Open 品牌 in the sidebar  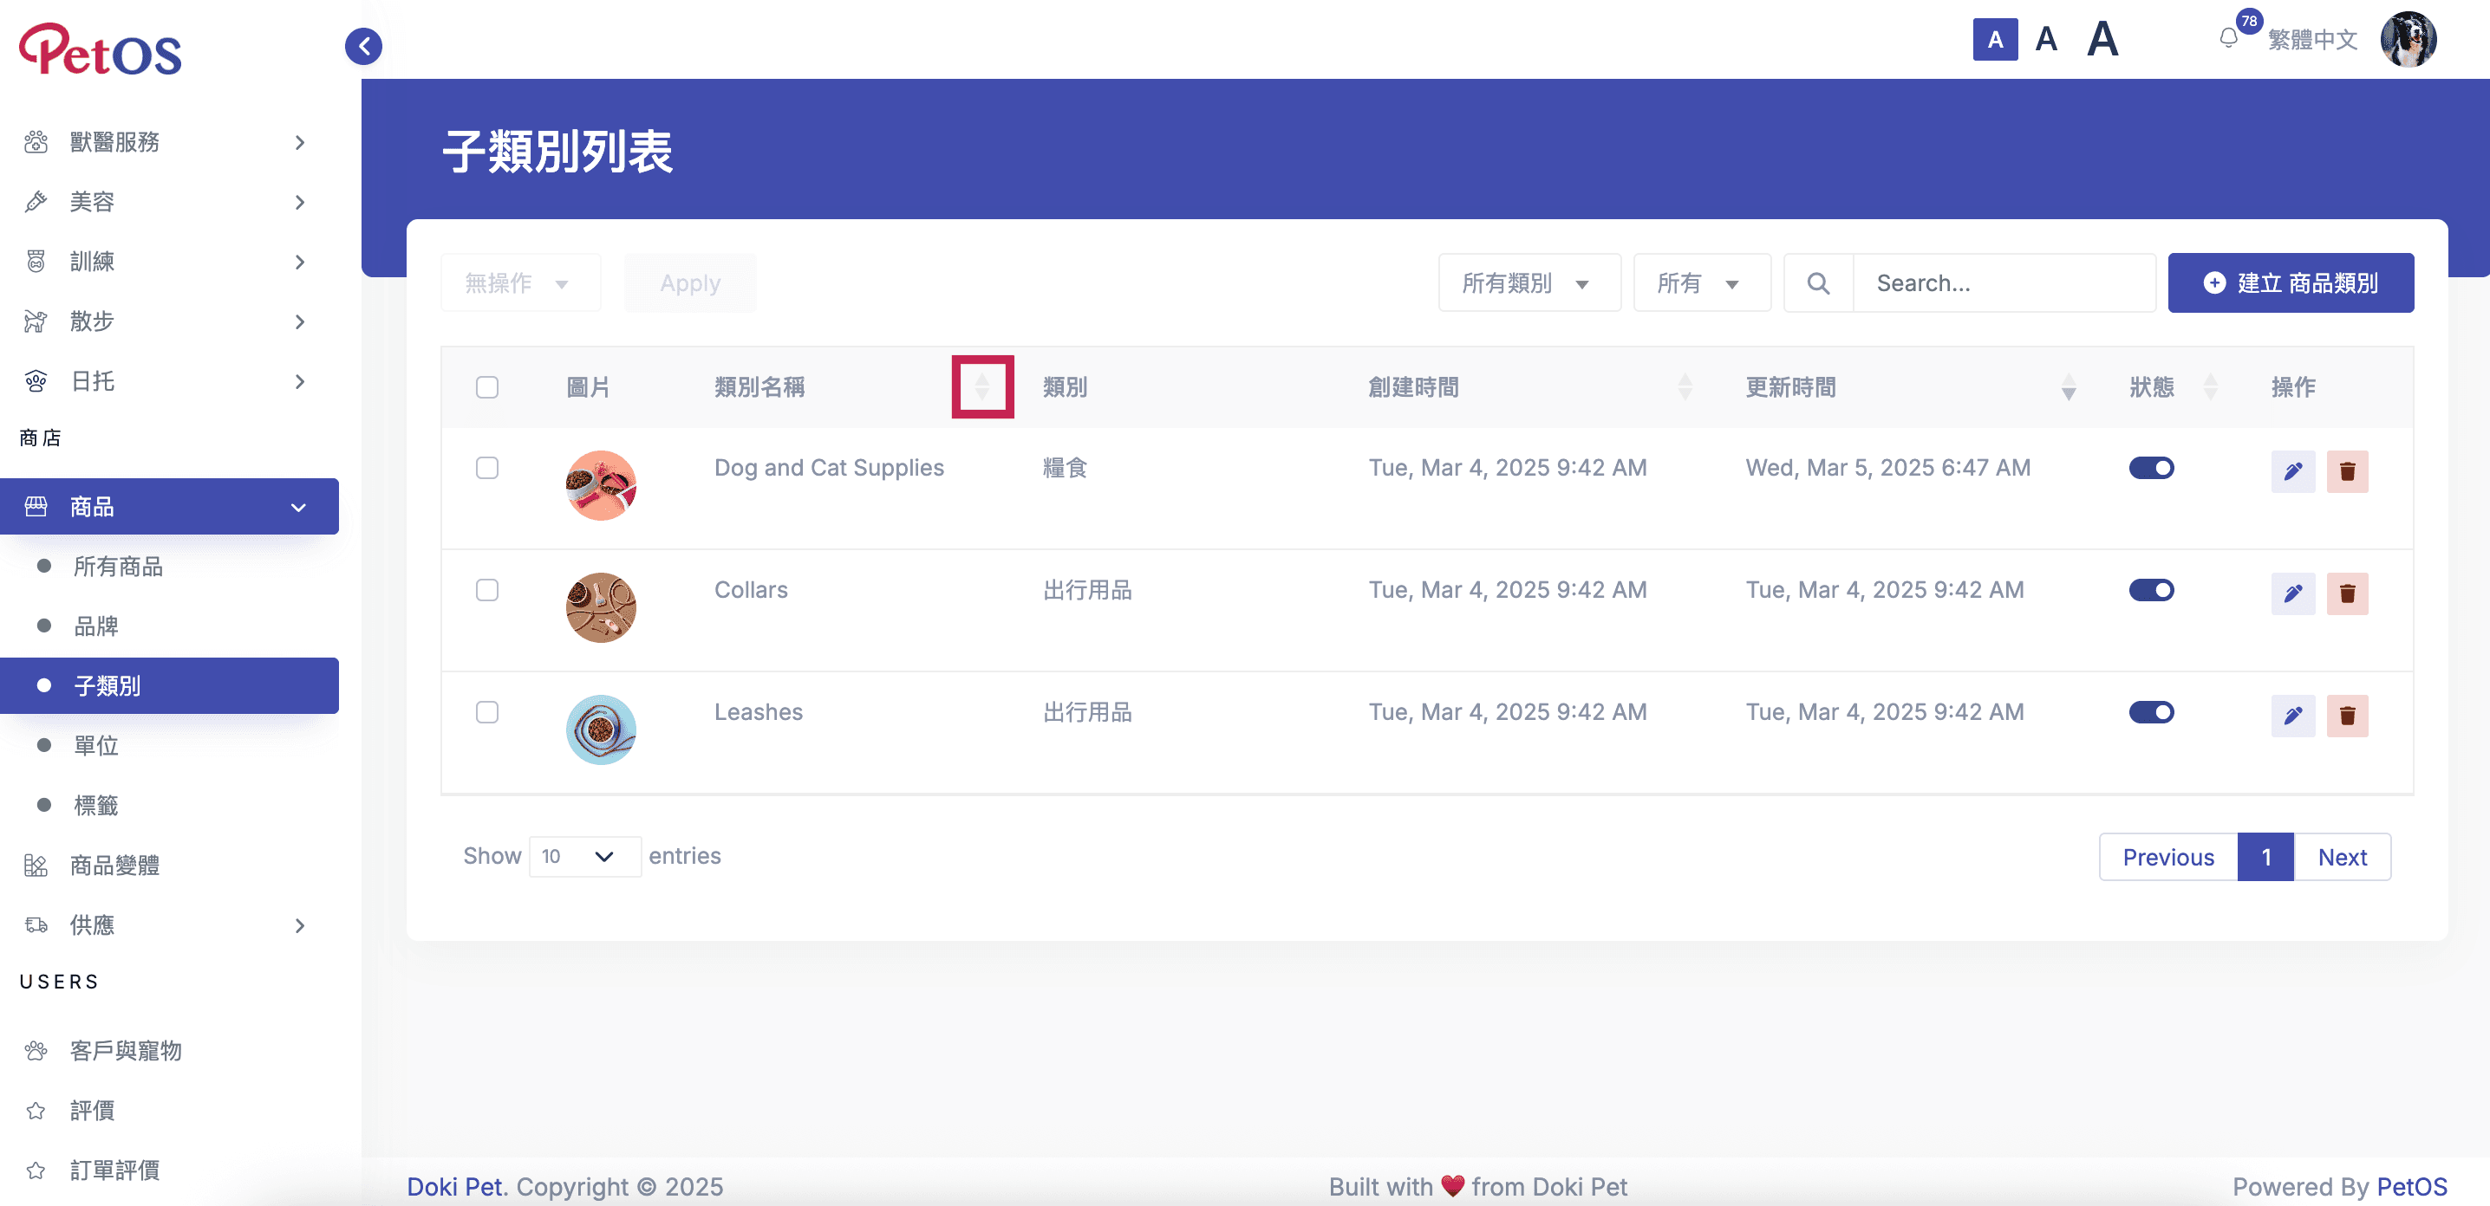click(95, 626)
